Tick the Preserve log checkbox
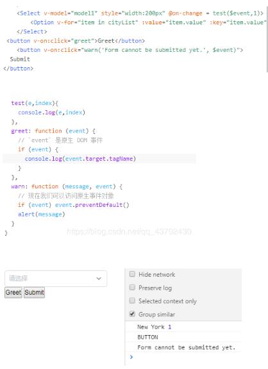 click(x=132, y=288)
